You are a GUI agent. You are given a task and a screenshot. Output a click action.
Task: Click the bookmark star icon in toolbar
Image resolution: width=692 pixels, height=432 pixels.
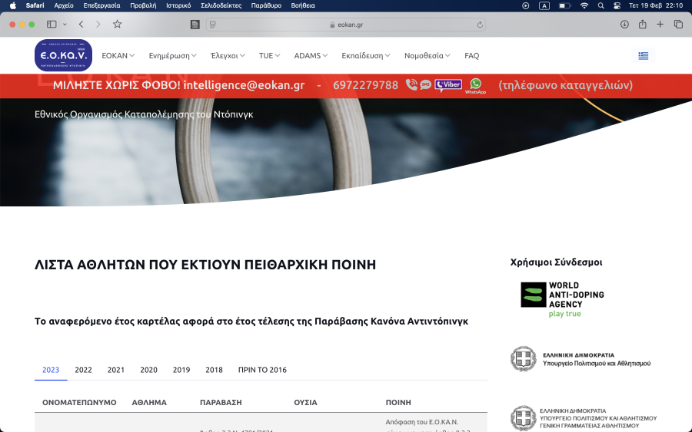pos(118,25)
